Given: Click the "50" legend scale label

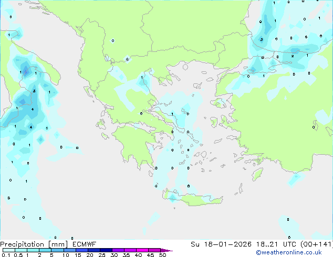Looking at the screenshot, I should point(163,255).
